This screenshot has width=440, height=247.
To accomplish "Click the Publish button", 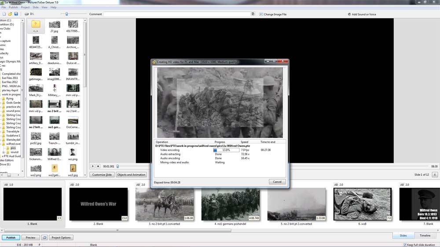I will (x=11, y=237).
